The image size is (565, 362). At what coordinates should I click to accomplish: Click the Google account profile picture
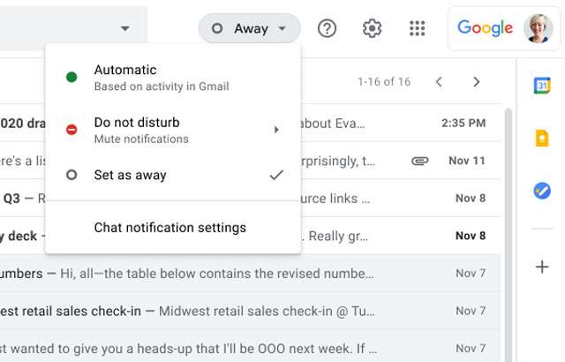[539, 28]
